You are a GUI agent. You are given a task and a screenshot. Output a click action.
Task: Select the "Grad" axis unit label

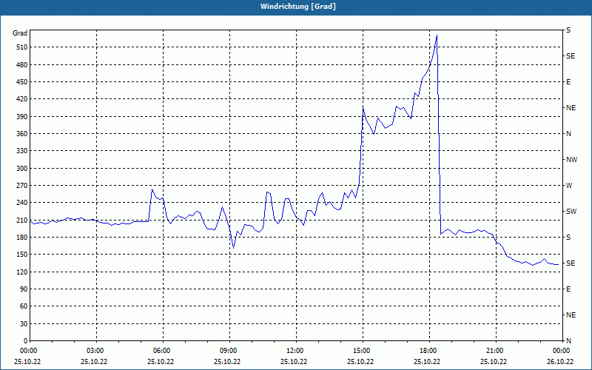(x=20, y=33)
